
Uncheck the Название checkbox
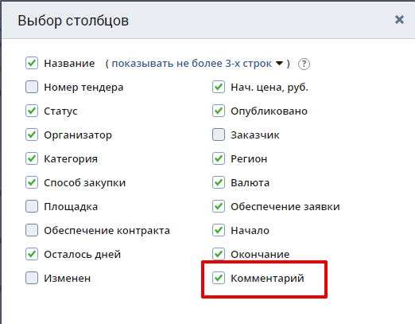[x=32, y=63]
